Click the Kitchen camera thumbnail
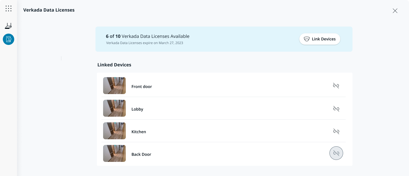The image size is (409, 176). (114, 131)
